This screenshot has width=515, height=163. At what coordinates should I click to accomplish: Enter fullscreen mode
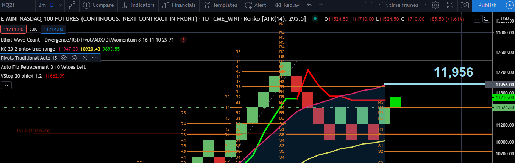click(450, 5)
